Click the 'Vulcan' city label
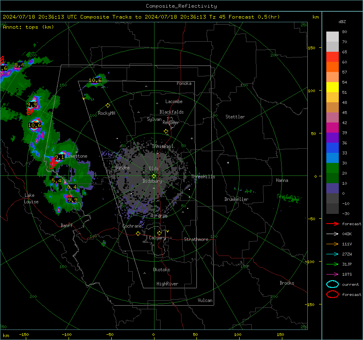 [x=205, y=300]
